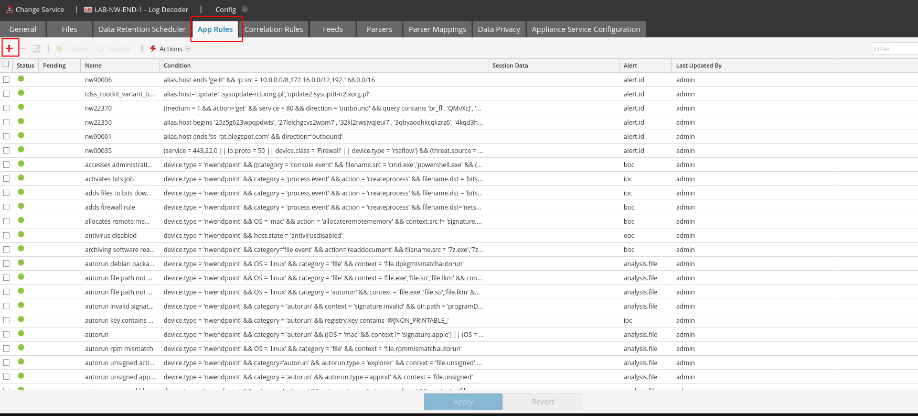Toggle the select-all header checkbox

pos(6,64)
